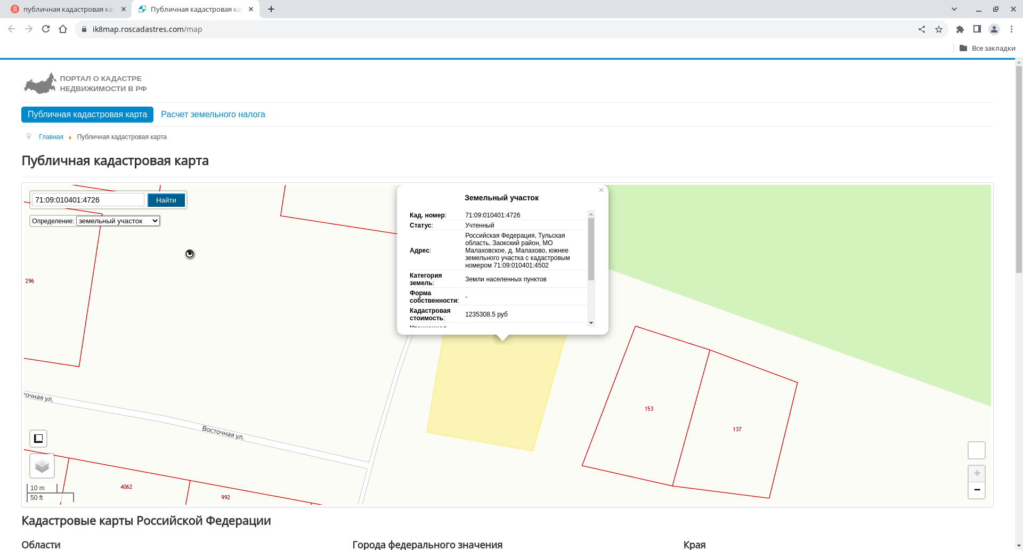
Task: Click the share page icon in address bar
Action: (922, 29)
